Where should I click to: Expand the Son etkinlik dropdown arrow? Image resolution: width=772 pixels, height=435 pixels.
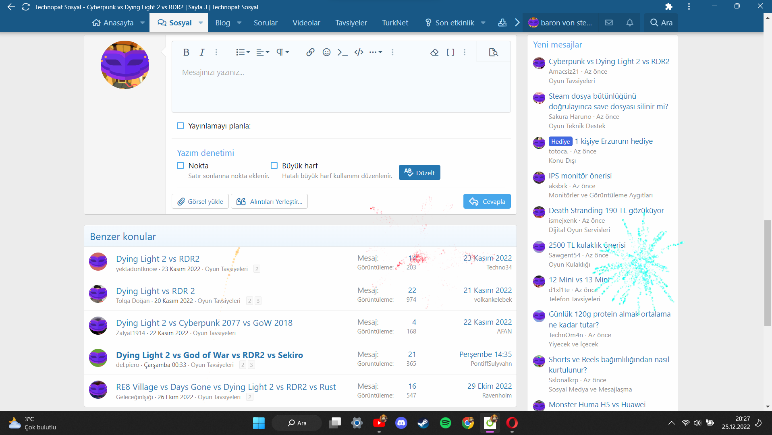484,23
